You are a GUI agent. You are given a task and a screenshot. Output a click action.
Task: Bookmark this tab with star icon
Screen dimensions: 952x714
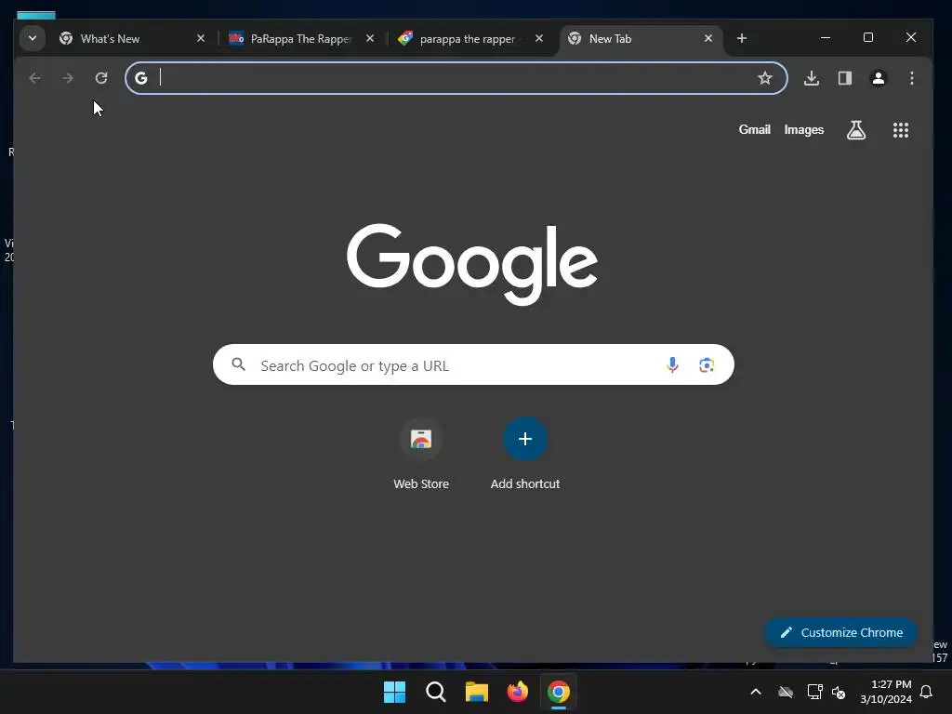pyautogui.click(x=765, y=78)
